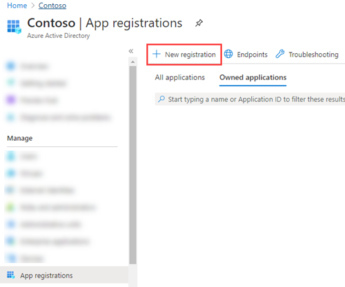
Task: Select the Owned applications tab
Action: (253, 77)
